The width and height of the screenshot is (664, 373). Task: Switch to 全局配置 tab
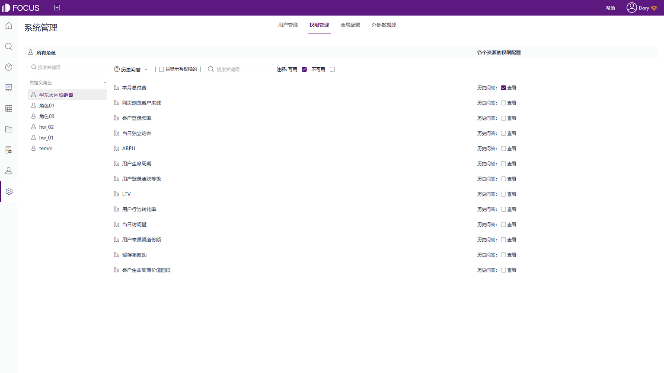coord(350,25)
